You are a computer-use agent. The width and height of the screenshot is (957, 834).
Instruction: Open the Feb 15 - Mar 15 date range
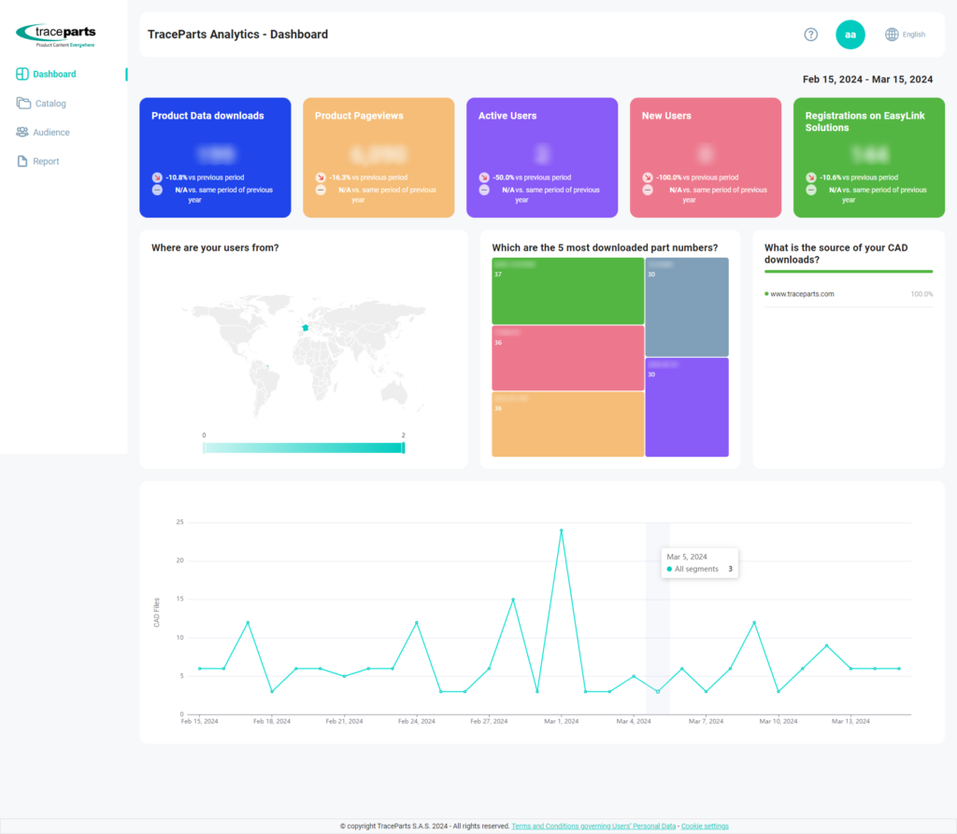point(867,79)
